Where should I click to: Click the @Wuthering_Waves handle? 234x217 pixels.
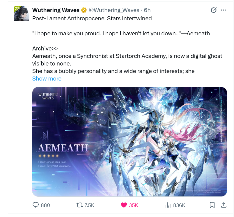click(x=114, y=10)
